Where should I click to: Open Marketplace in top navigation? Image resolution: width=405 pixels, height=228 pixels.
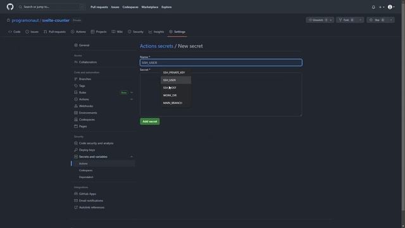[150, 7]
